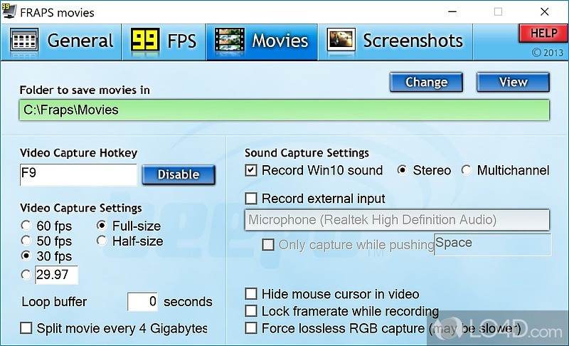The height and width of the screenshot is (346, 569).
Task: Select 30 fps capture rate
Action: click(46, 256)
